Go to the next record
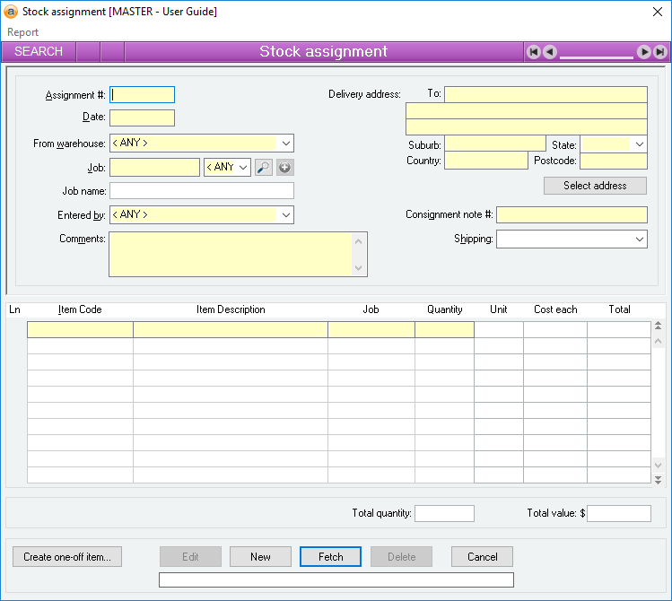 click(x=643, y=52)
